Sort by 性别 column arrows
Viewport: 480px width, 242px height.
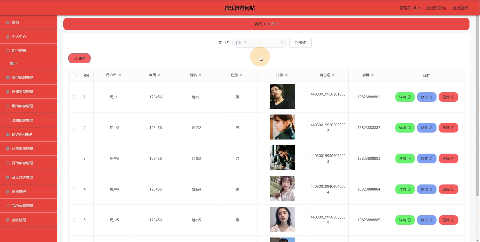(x=241, y=75)
